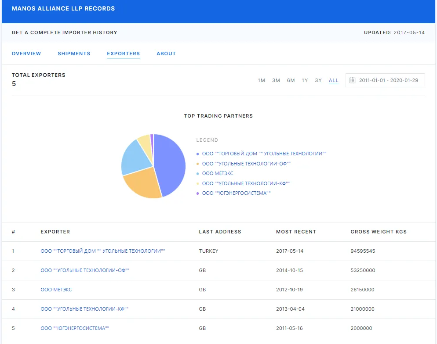
Task: Open Угольные Технологии-ОФ link in table row 2
Action: coord(85,270)
